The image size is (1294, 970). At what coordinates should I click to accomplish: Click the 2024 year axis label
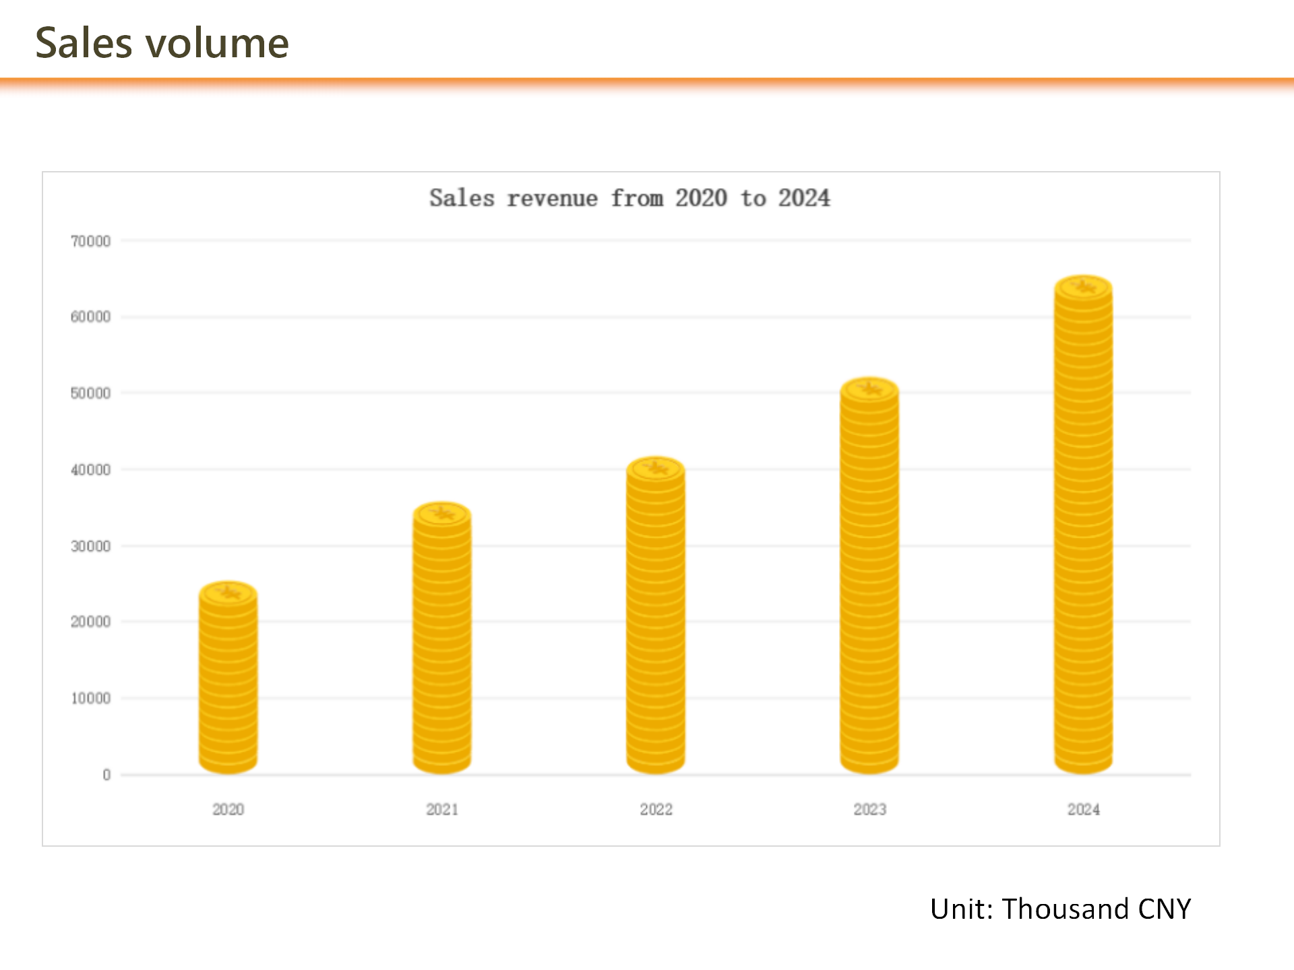tap(1083, 810)
